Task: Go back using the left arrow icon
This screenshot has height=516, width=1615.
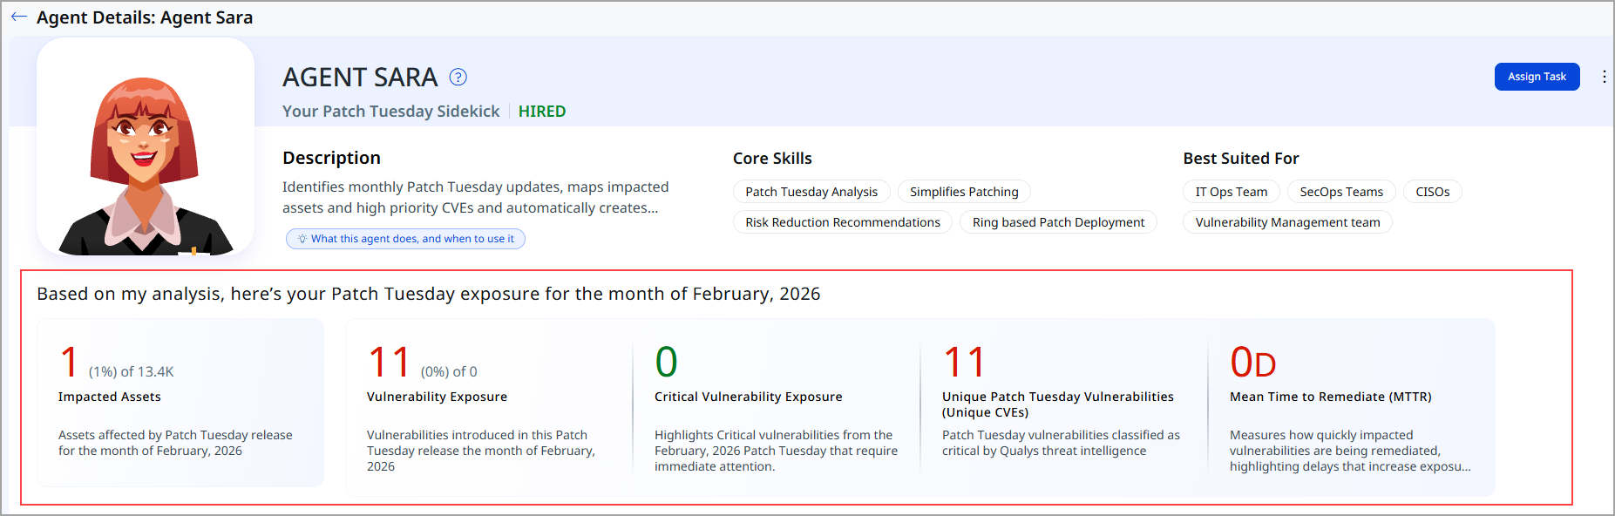Action: (x=18, y=17)
